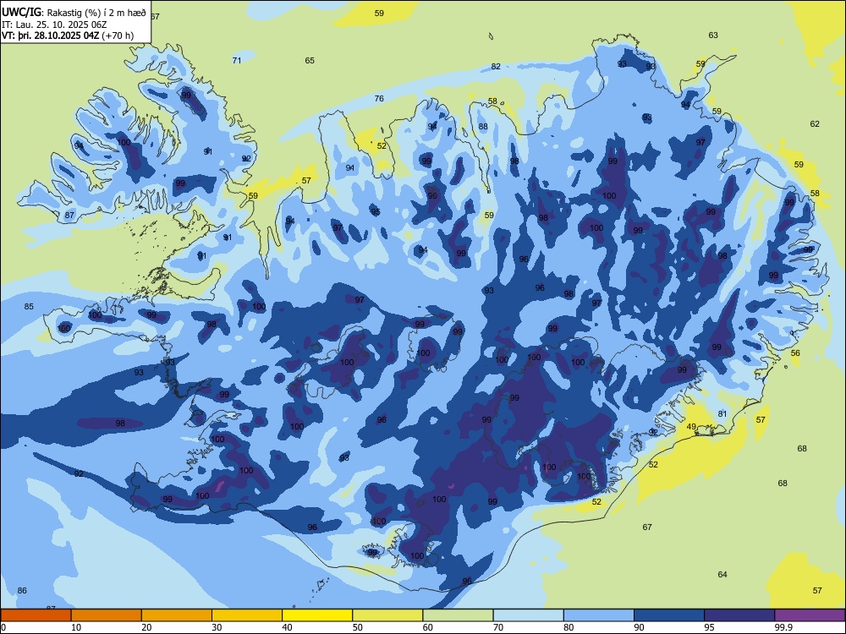Viewport: 846px width, 634px height.
Task: Select the '90' legend scale label
Action: 639,627
